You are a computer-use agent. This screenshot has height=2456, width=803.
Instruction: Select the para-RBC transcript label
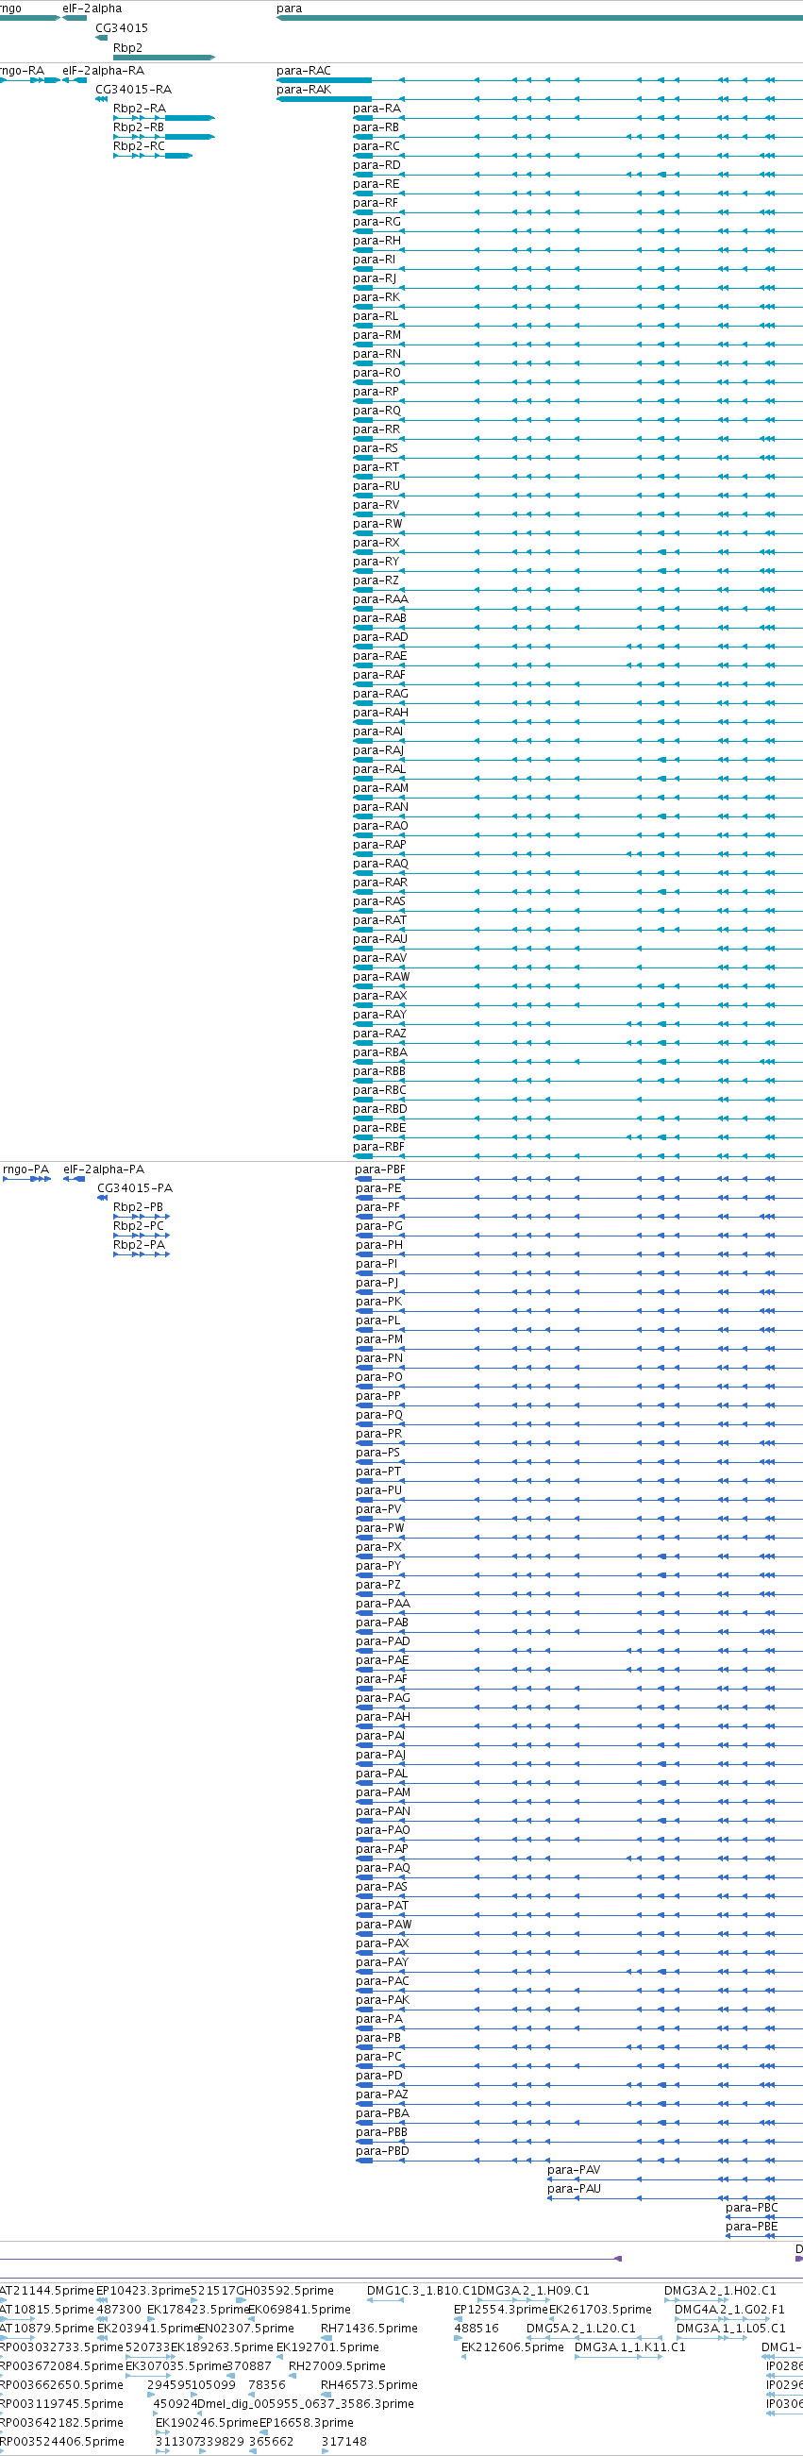379,1091
